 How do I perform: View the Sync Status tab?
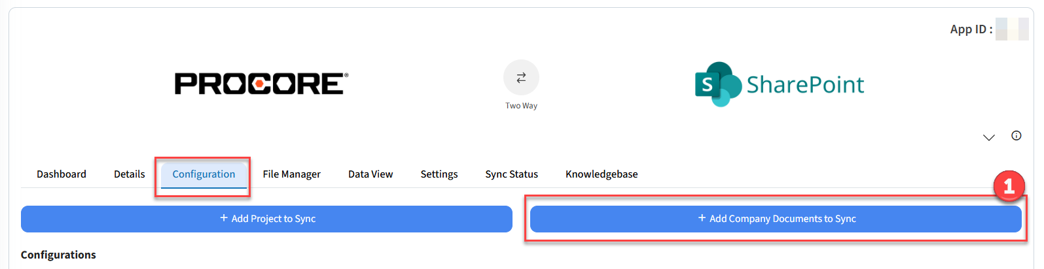(x=511, y=174)
